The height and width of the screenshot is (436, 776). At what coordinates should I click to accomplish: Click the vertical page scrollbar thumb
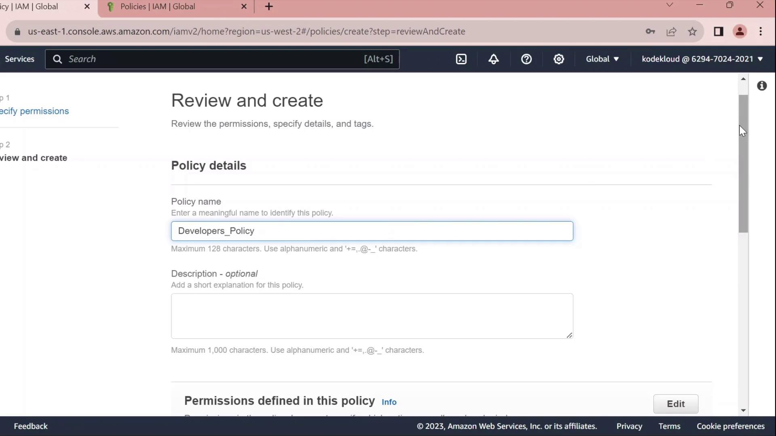(x=743, y=163)
